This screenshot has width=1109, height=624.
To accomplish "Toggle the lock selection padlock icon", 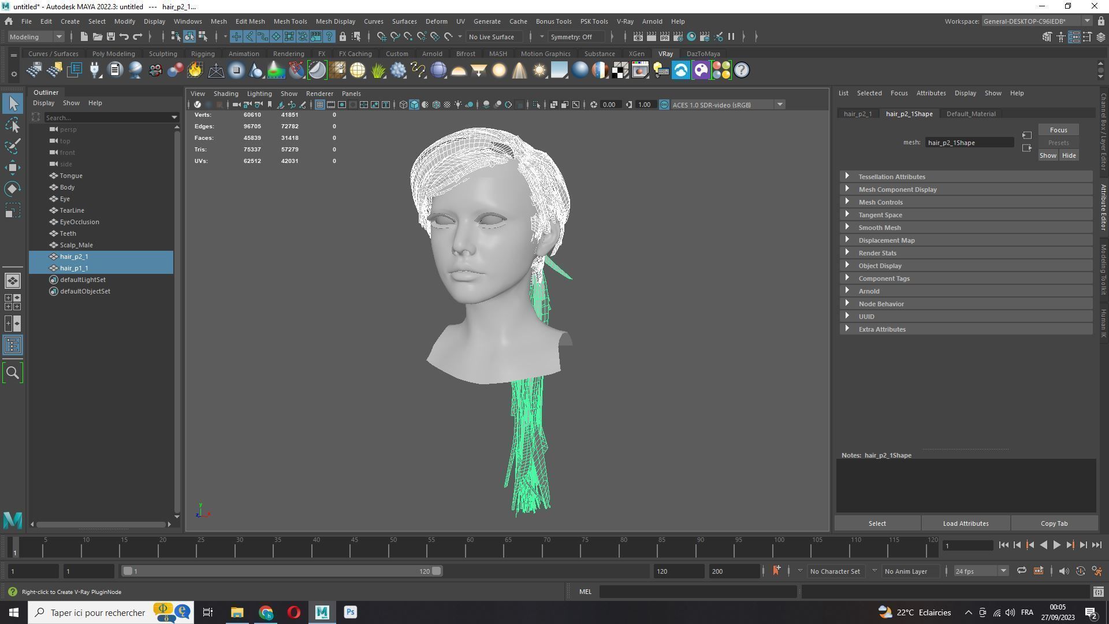I will point(343,36).
